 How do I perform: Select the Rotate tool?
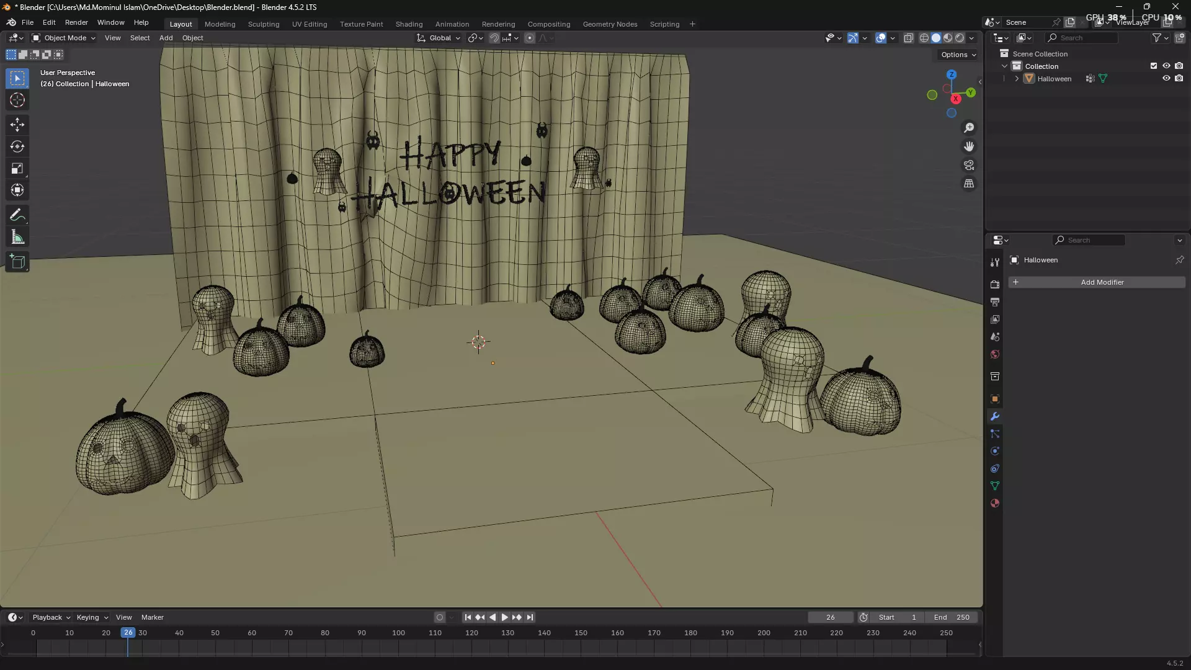(17, 146)
